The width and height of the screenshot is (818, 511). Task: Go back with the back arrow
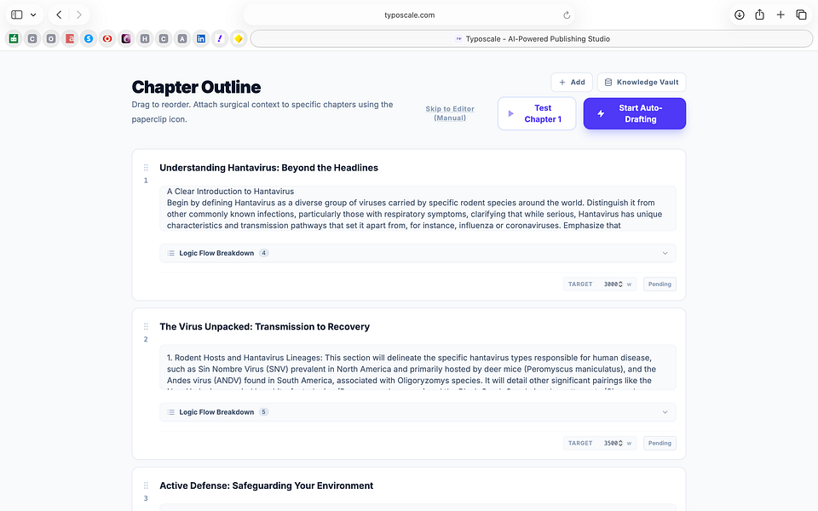click(59, 14)
